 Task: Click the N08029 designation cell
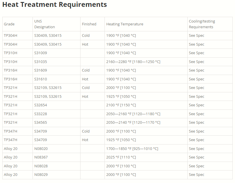(x=41, y=175)
